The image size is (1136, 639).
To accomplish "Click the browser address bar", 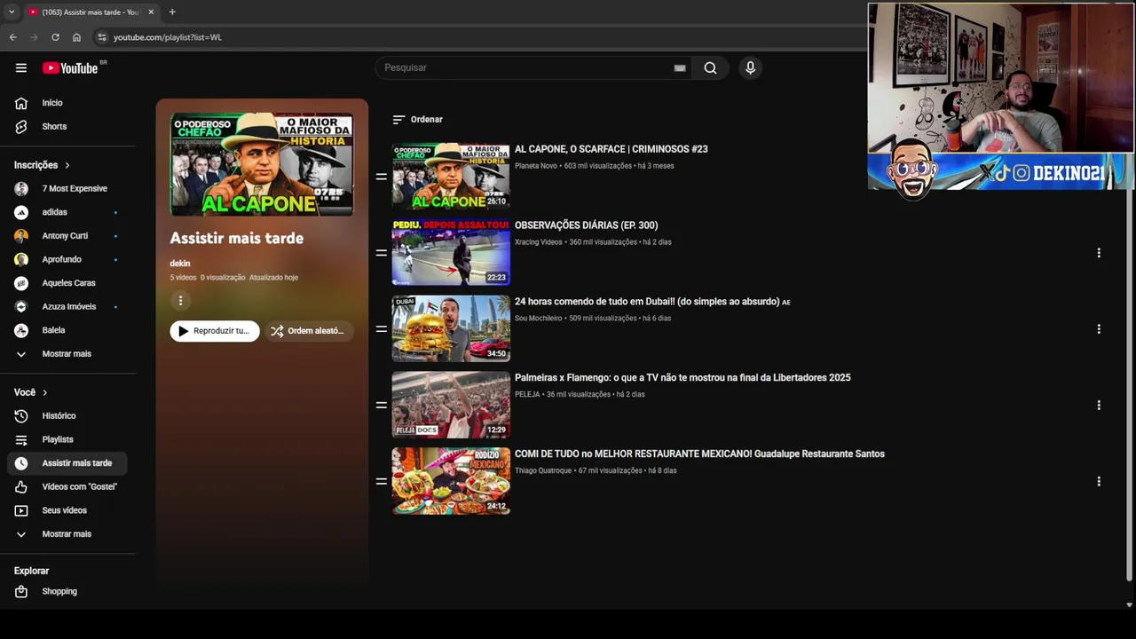I will tap(479, 37).
